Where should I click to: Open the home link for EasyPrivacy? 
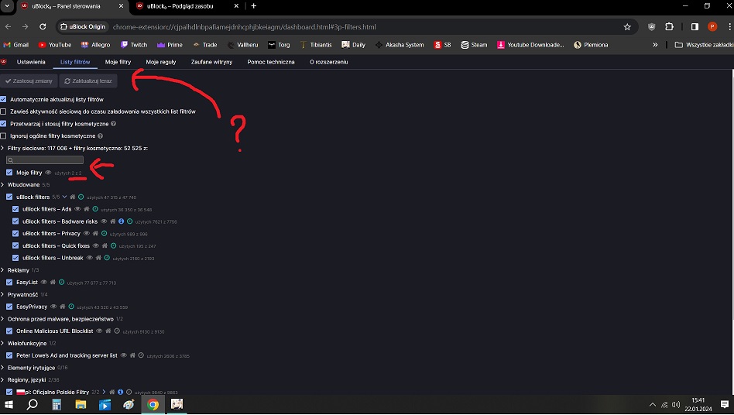(x=62, y=307)
